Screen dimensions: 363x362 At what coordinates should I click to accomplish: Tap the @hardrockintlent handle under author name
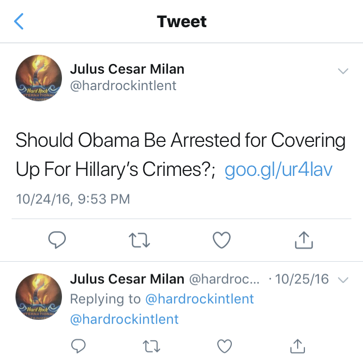(123, 85)
